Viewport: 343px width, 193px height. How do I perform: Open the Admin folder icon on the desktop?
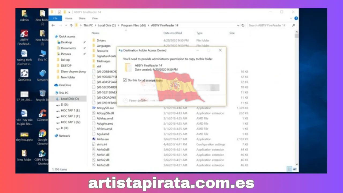tap(24, 16)
